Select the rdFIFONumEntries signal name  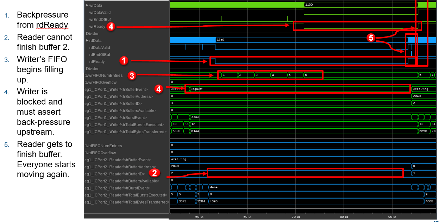(104, 146)
